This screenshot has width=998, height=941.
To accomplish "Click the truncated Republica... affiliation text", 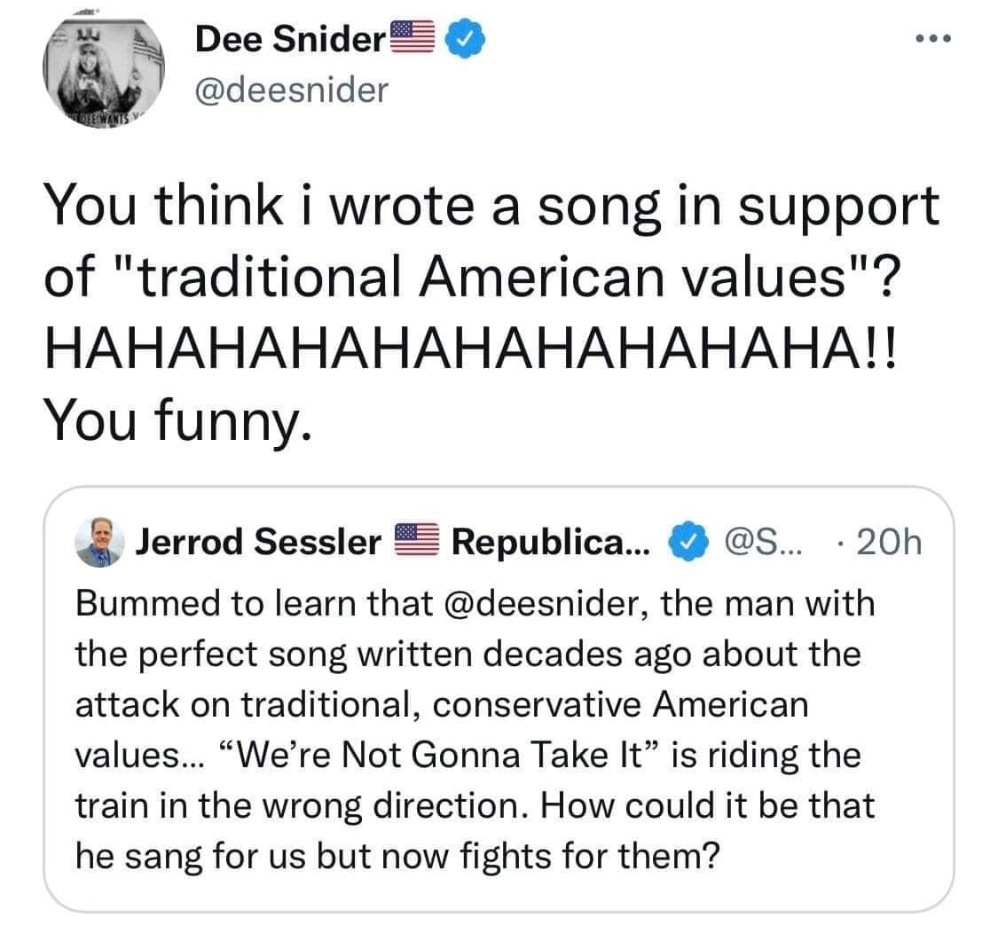I will click(550, 541).
